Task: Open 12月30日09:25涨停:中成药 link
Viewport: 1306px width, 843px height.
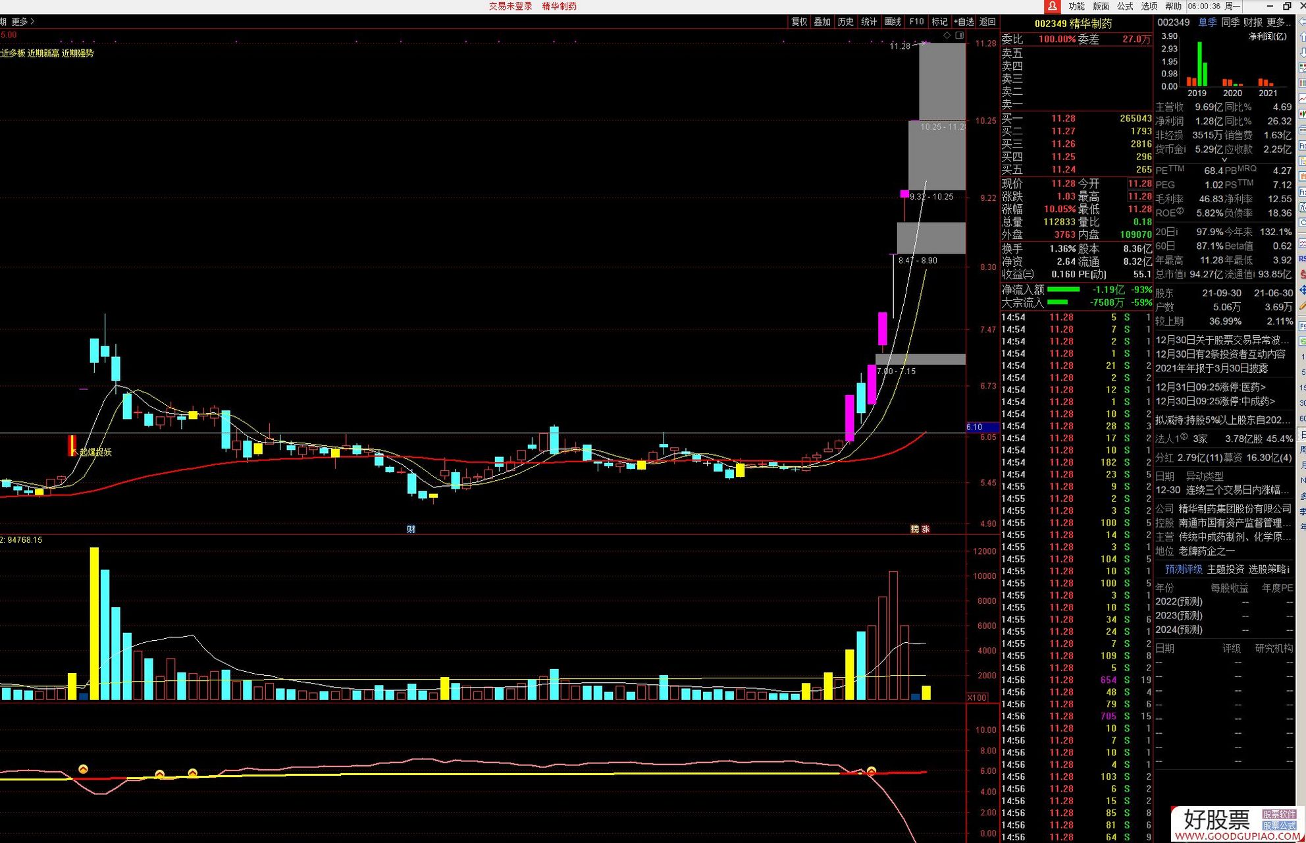Action: pyautogui.click(x=1215, y=401)
